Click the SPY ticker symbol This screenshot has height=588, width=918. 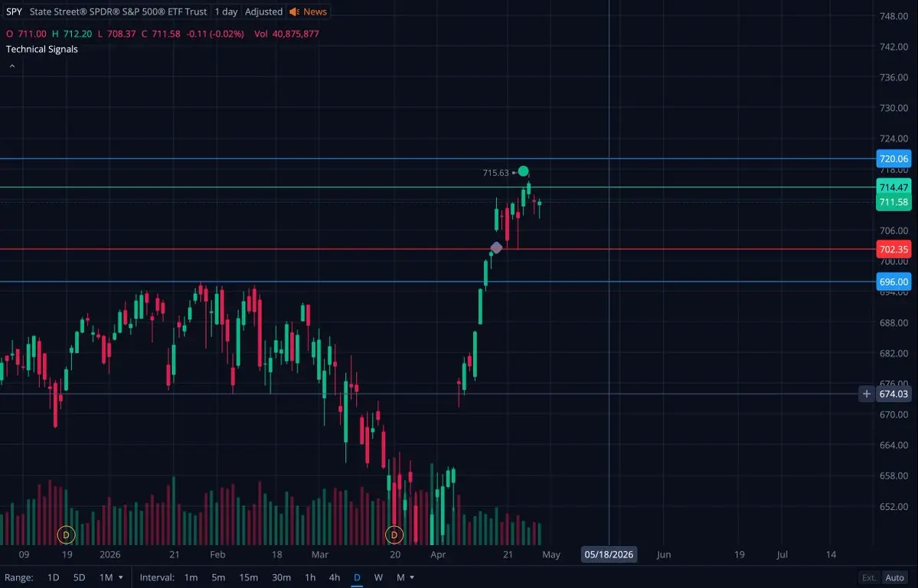point(14,11)
